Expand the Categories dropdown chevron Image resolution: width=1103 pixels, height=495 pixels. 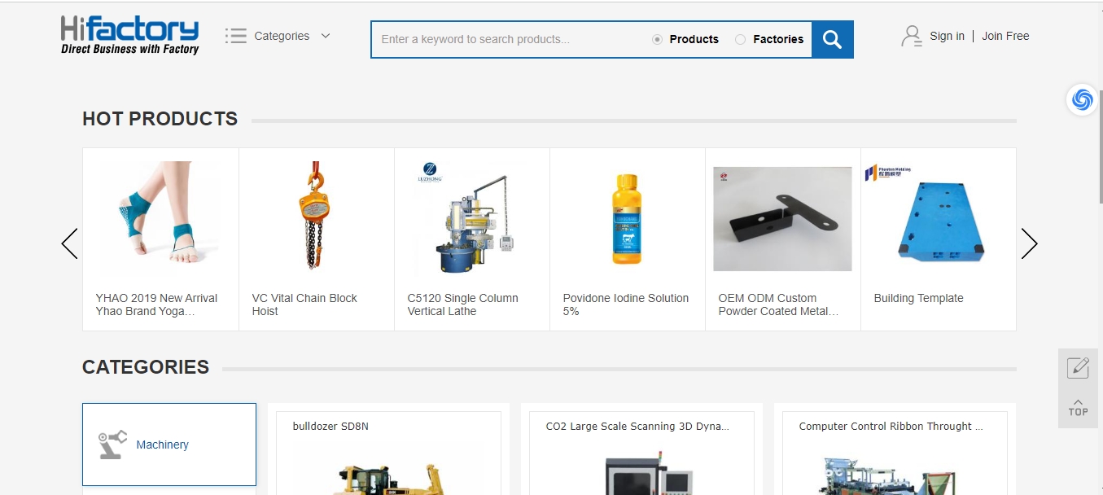[x=326, y=36]
